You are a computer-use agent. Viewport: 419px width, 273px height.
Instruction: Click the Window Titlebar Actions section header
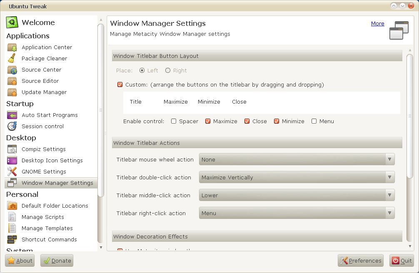click(x=257, y=143)
